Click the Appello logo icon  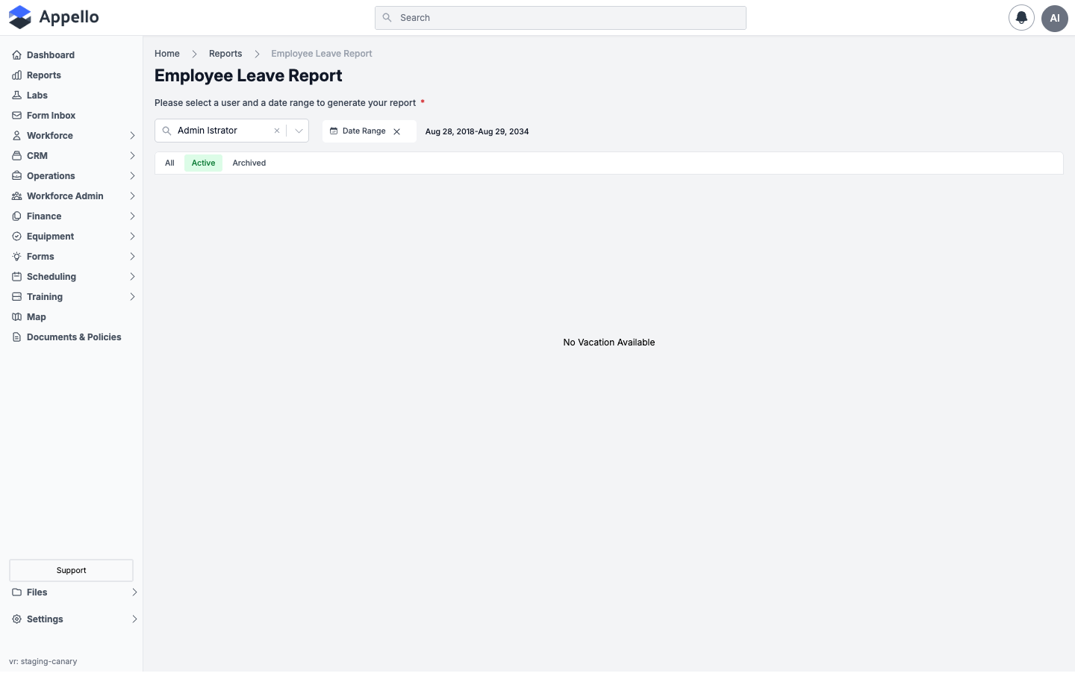(20, 17)
